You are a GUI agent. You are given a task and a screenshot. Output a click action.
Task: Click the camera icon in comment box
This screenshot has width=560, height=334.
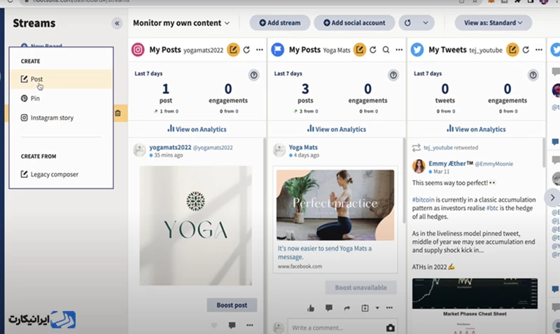391,328
